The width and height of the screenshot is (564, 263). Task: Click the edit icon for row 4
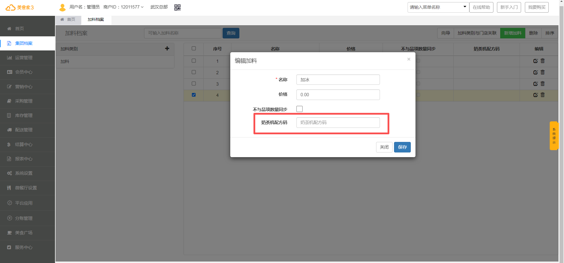[x=535, y=95]
